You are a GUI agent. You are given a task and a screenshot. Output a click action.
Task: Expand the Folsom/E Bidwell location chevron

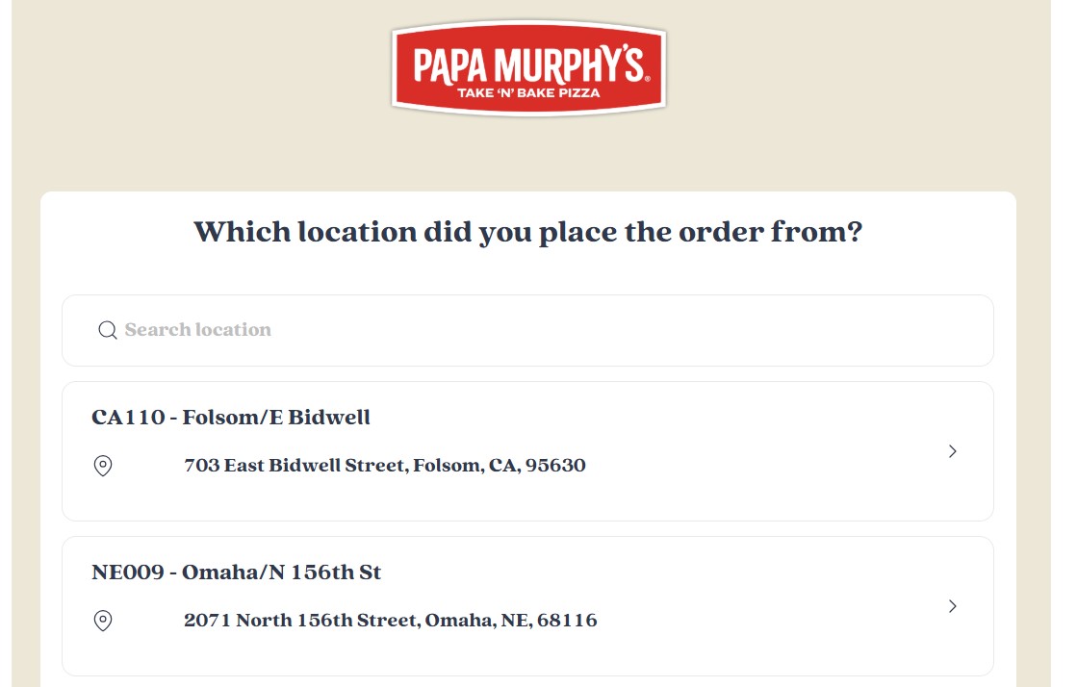pos(952,451)
